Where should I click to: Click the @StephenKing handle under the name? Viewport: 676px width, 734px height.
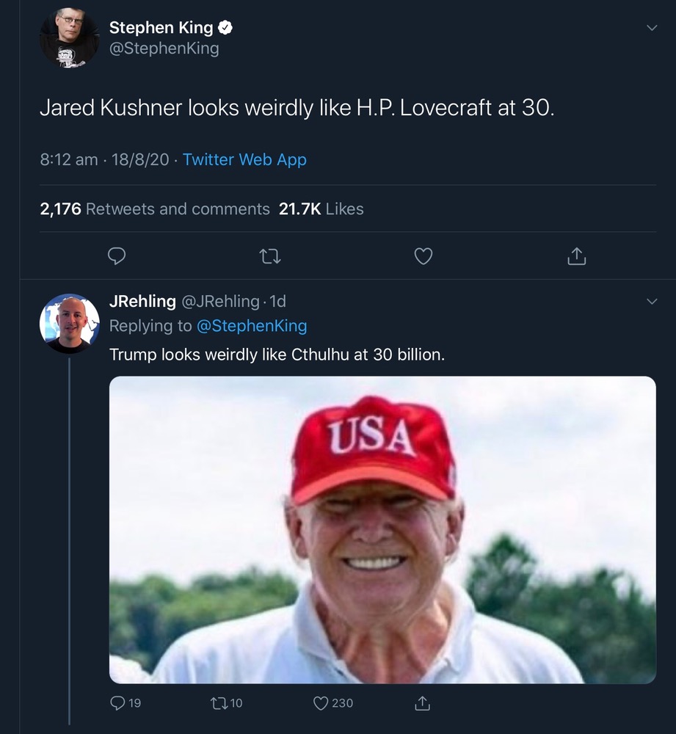point(164,49)
